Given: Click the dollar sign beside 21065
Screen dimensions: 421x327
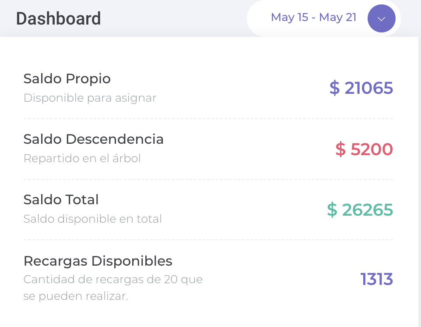Looking at the screenshot, I should 334,88.
